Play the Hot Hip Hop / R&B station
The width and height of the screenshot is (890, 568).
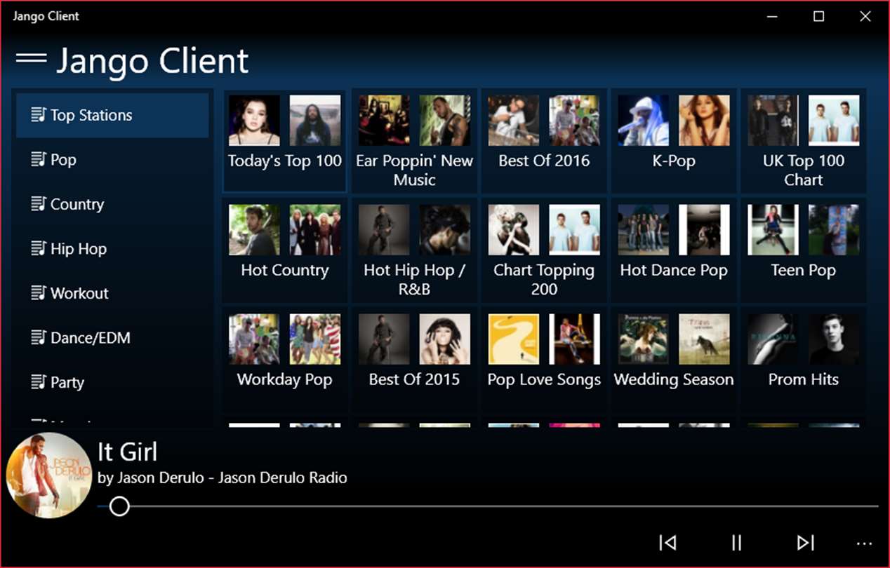(x=414, y=250)
